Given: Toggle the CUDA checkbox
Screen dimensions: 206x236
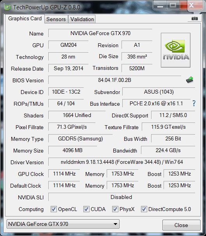Looking at the screenshot, I should tap(86, 209).
